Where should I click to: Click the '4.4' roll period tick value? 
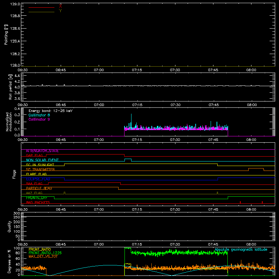point(17,76)
